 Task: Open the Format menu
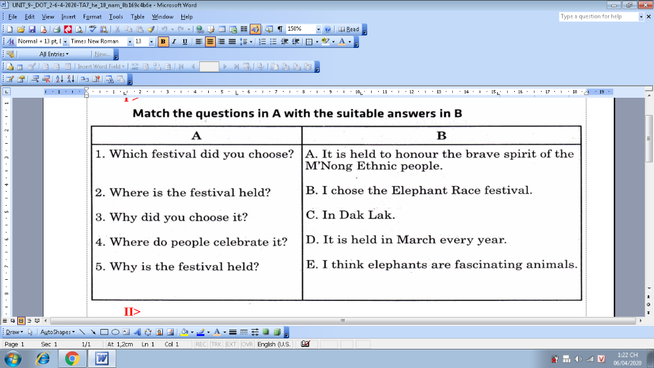[92, 17]
